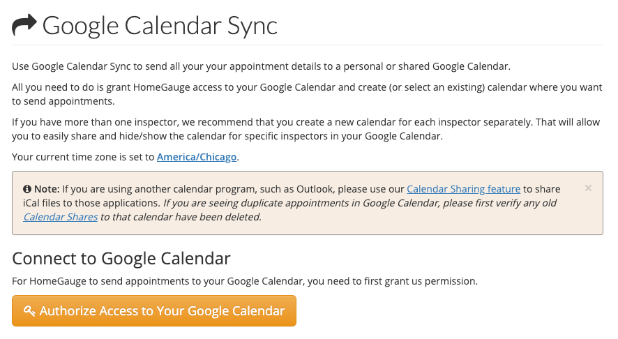Screen dimensions: 618x339
Task: Dismiss the note with the X
Action: (x=588, y=188)
